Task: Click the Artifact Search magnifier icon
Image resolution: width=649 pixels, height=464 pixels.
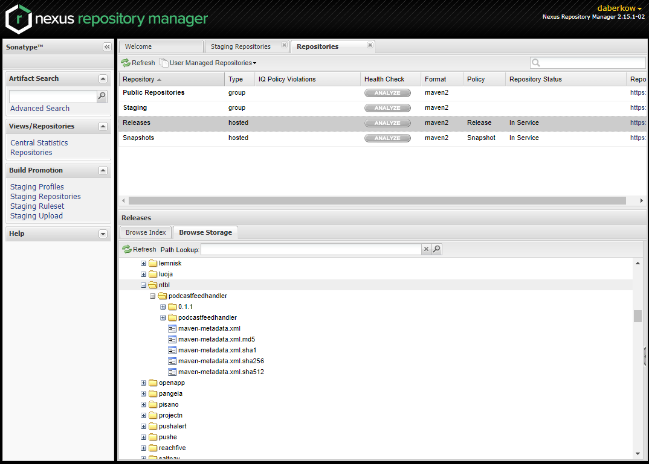Action: (x=102, y=96)
